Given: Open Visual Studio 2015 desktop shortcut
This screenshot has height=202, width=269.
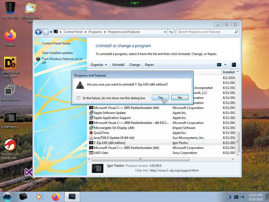Looking at the screenshot, I should [x=30, y=178].
